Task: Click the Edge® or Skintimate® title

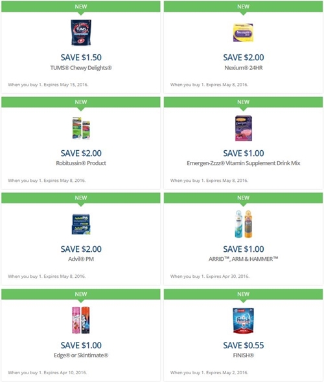Action: (x=81, y=355)
